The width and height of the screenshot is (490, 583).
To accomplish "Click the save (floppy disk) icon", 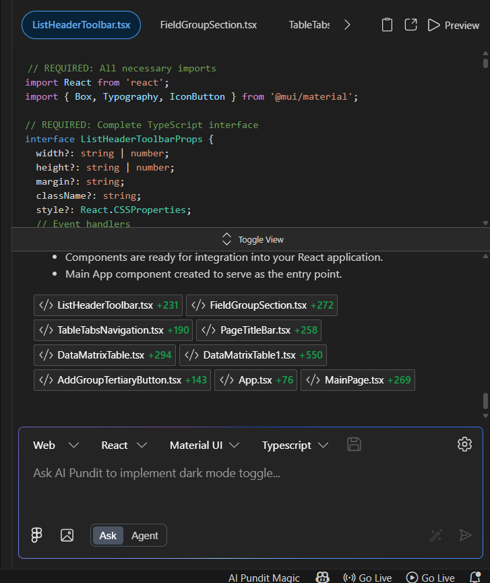I will pos(354,444).
